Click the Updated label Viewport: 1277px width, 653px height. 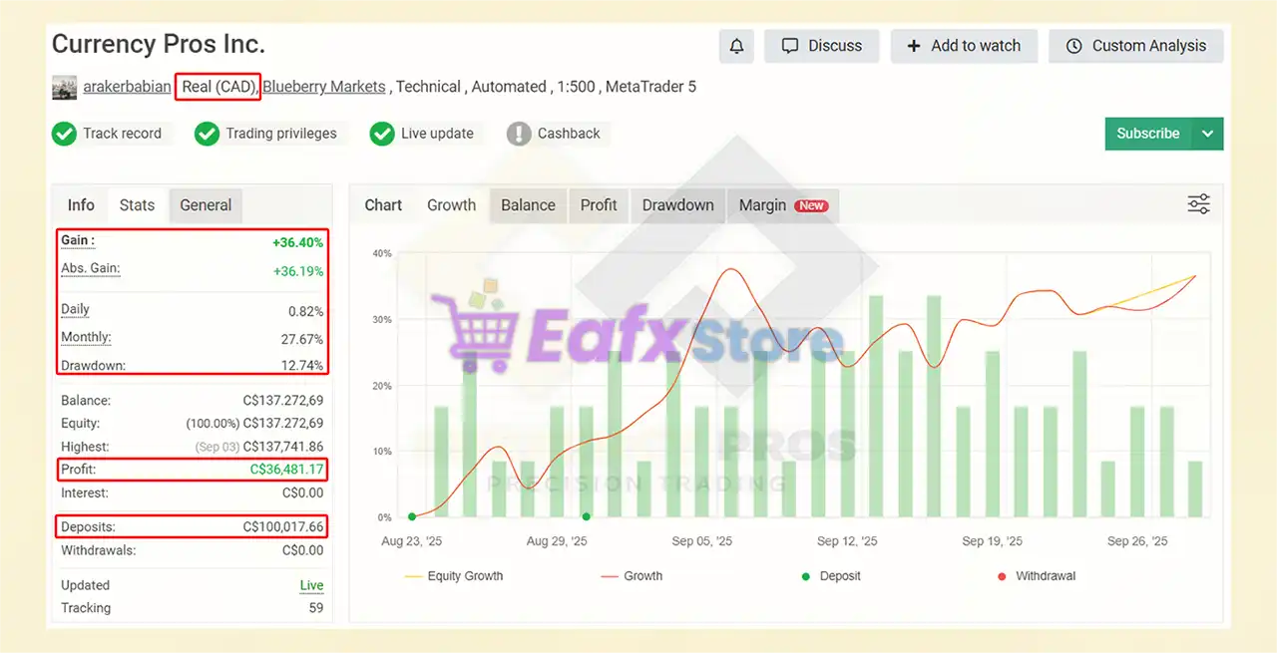click(x=85, y=585)
